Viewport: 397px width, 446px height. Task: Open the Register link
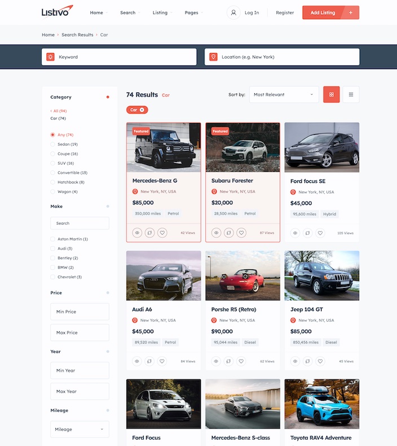pyautogui.click(x=285, y=12)
